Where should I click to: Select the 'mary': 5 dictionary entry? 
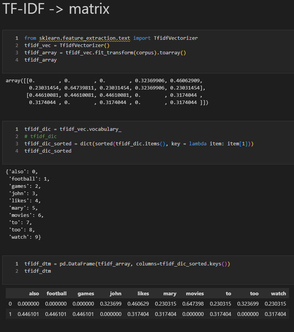pos(23,208)
